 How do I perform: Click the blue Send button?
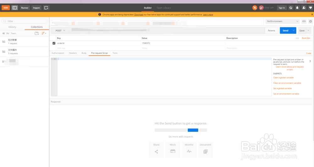[285, 31]
